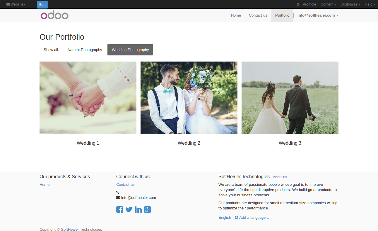Expand the Customize dropdown
The image size is (378, 231).
[350, 4]
